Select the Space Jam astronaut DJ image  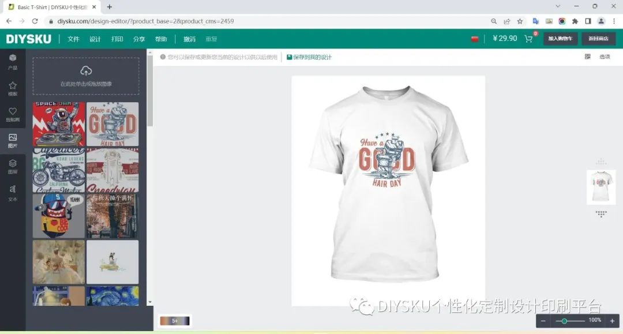59,124
